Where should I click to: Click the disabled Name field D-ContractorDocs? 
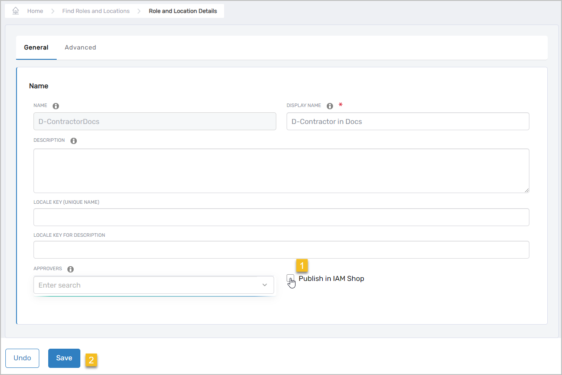[154, 121]
